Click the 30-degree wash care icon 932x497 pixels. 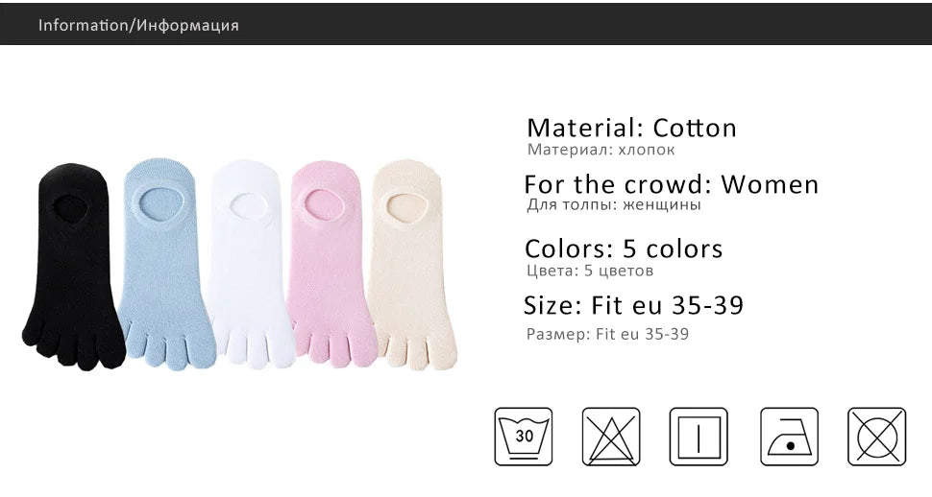(x=524, y=437)
